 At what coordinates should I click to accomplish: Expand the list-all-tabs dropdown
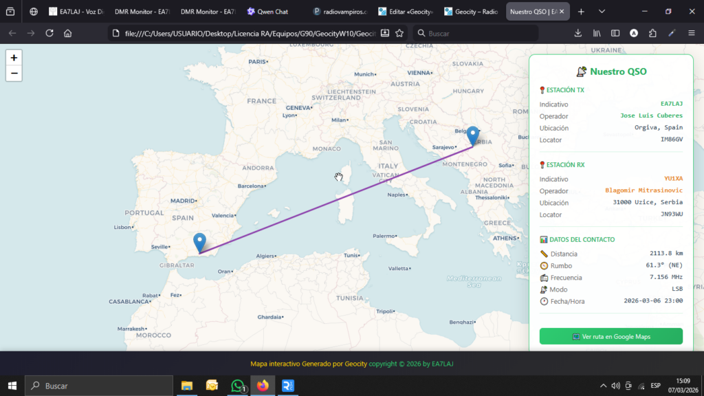point(602,12)
